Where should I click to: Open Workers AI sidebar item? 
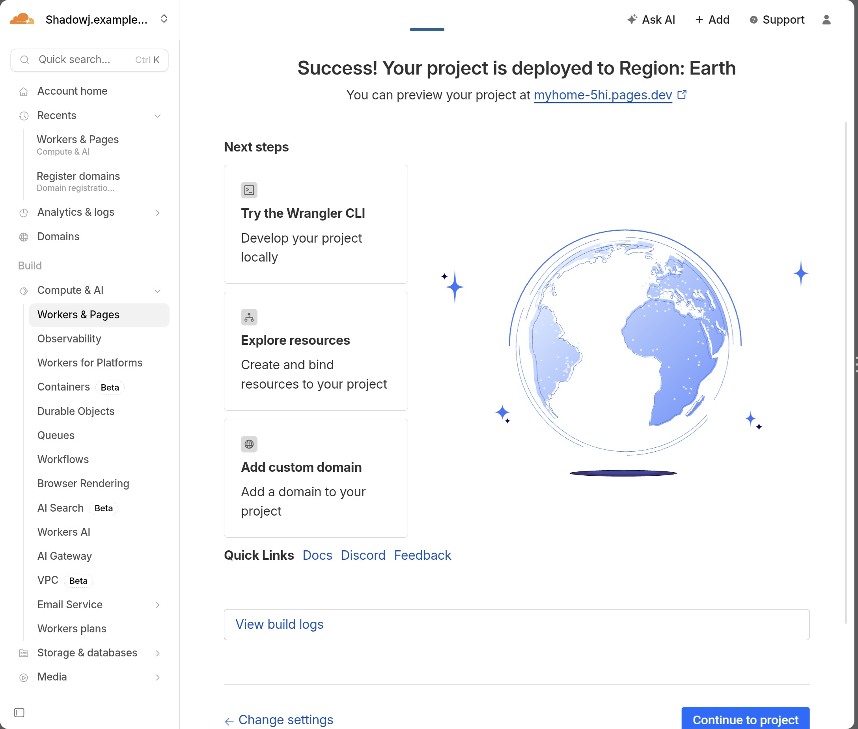[x=63, y=532]
